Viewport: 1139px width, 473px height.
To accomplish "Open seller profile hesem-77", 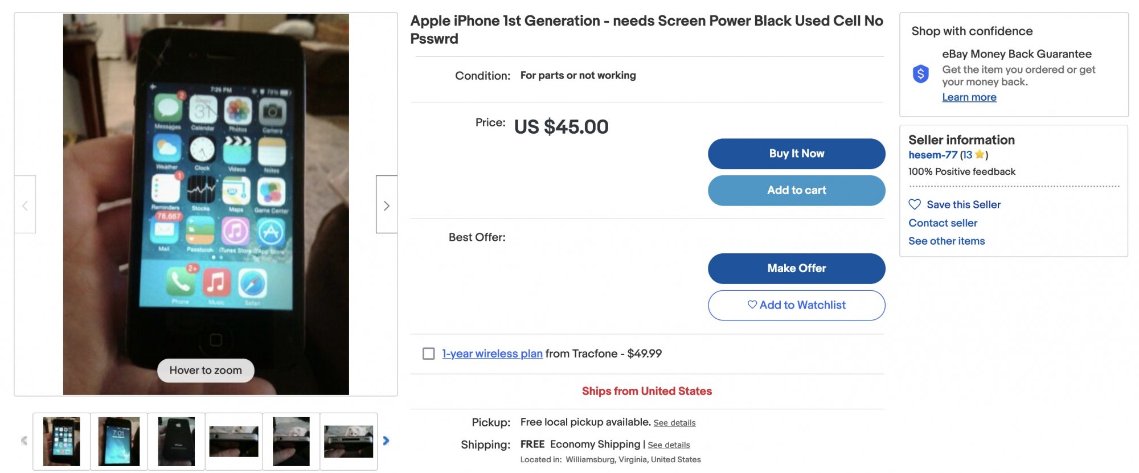I will click(x=932, y=155).
